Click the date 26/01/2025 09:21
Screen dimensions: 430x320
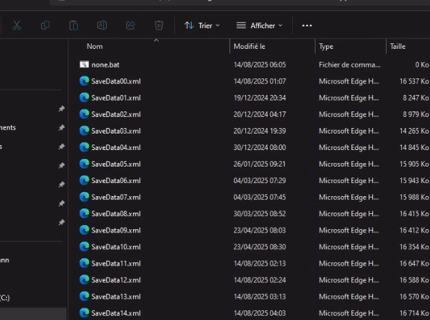(259, 164)
